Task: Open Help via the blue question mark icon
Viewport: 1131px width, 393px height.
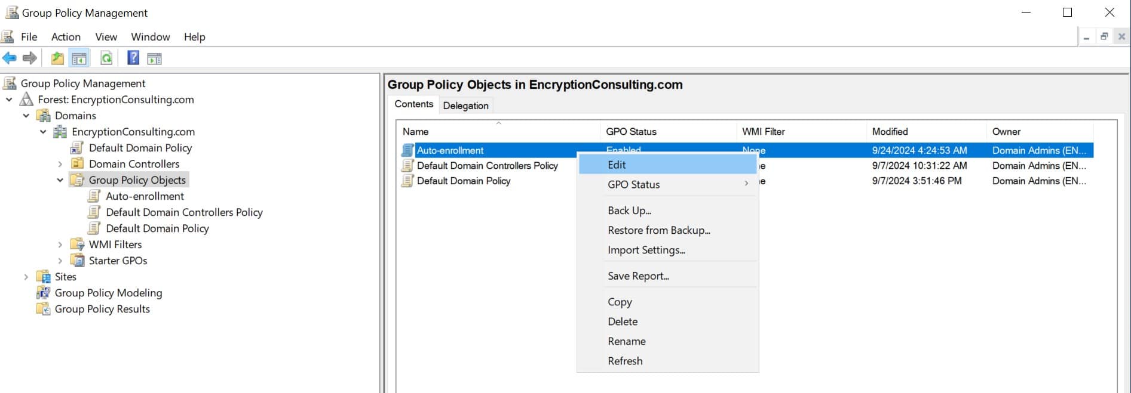Action: [133, 58]
